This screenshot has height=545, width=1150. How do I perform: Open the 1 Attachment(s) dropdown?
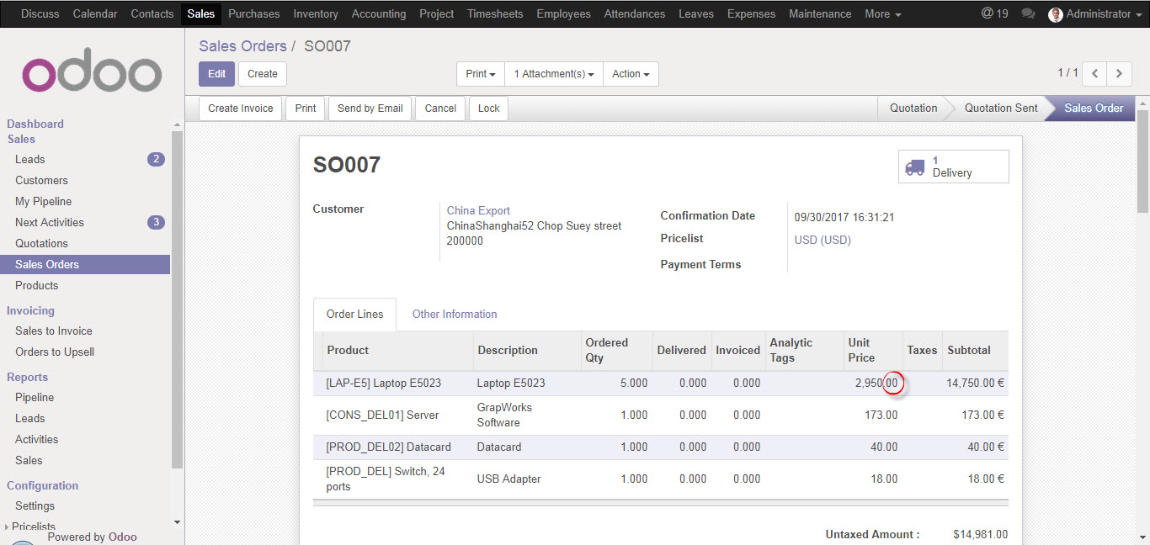point(553,74)
